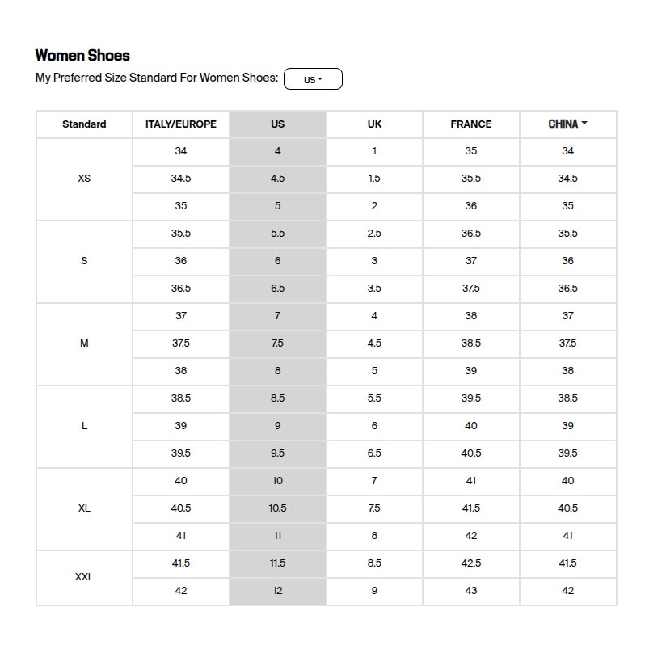Image resolution: width=666 pixels, height=666 pixels.
Task: Select the US column header
Action: [x=277, y=124]
